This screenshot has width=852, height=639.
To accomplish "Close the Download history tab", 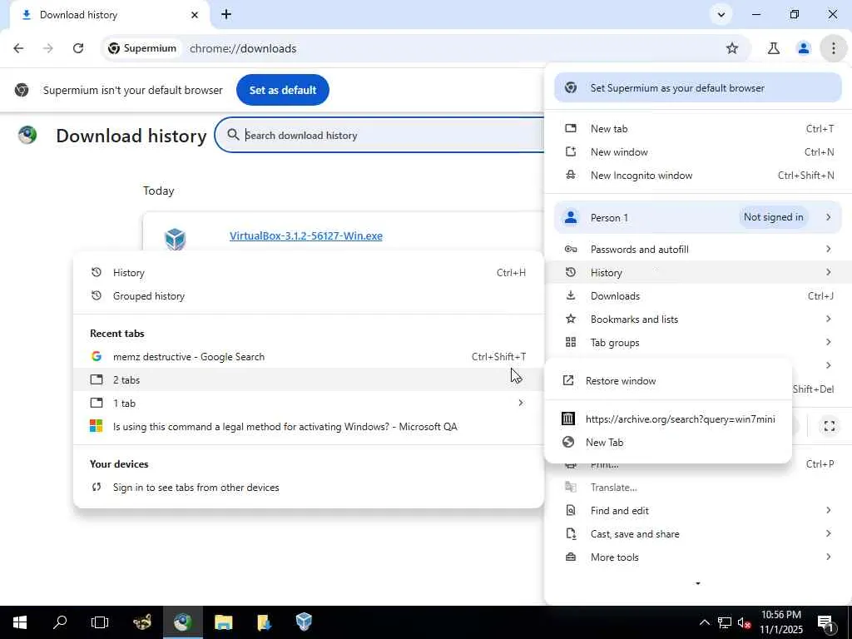I will click(x=195, y=15).
